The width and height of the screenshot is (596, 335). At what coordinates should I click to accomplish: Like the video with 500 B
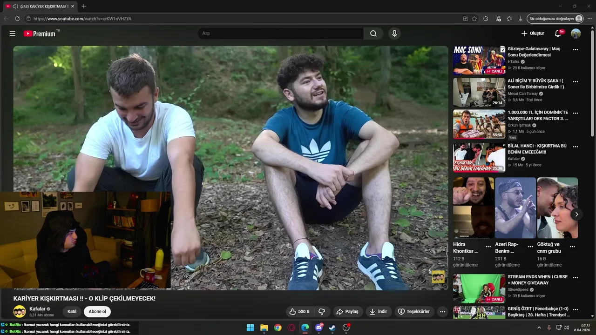299,312
